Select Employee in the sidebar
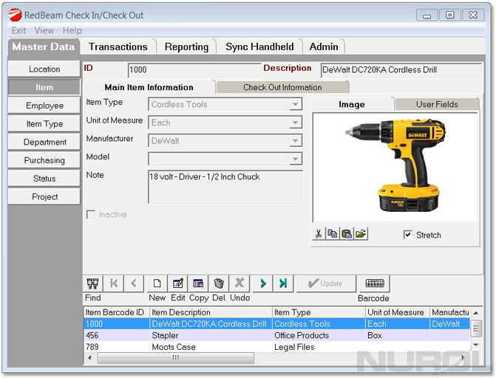Image resolution: width=496 pixels, height=378 pixels. tap(44, 106)
